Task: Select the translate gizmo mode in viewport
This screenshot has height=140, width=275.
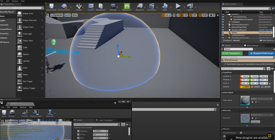Action: click(x=163, y=15)
